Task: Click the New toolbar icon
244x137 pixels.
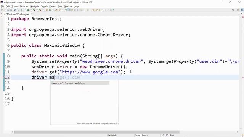Action: [x=2, y=10]
